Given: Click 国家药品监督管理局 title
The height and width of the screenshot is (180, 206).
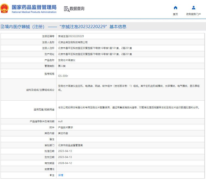Looking at the screenshot, I should [34, 7].
